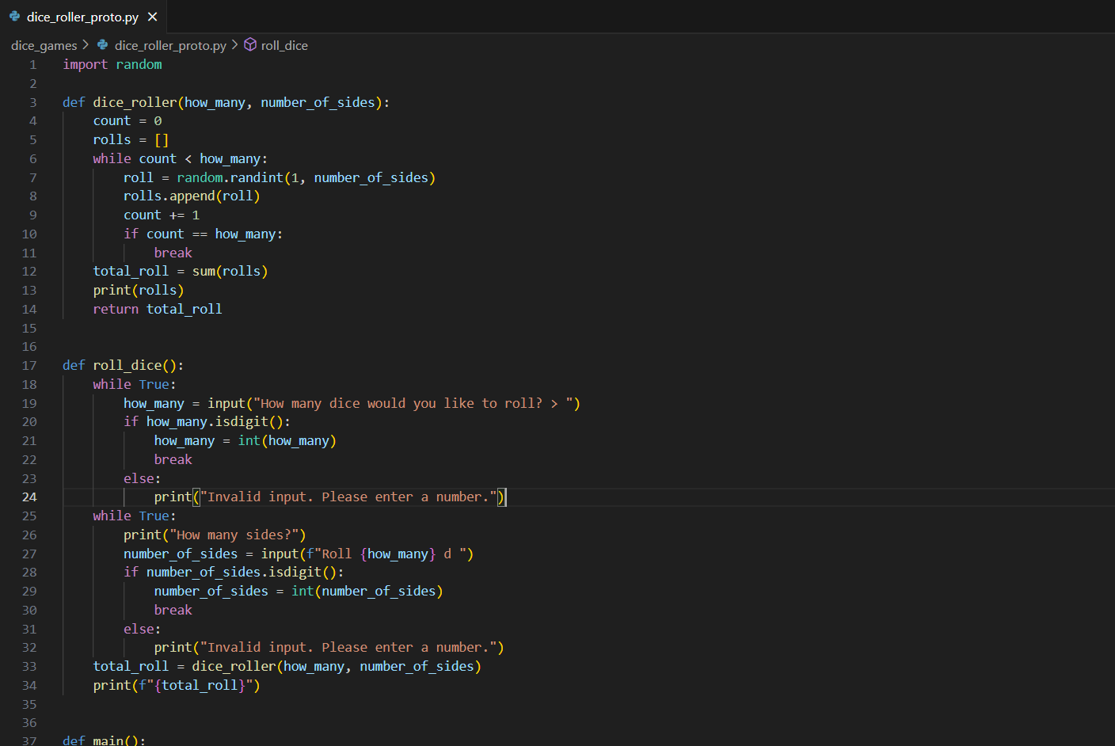Click line number 17 in the gutter
The image size is (1115, 746).
click(x=29, y=366)
